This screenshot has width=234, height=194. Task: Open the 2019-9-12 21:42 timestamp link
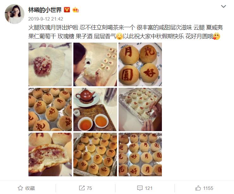(46, 19)
